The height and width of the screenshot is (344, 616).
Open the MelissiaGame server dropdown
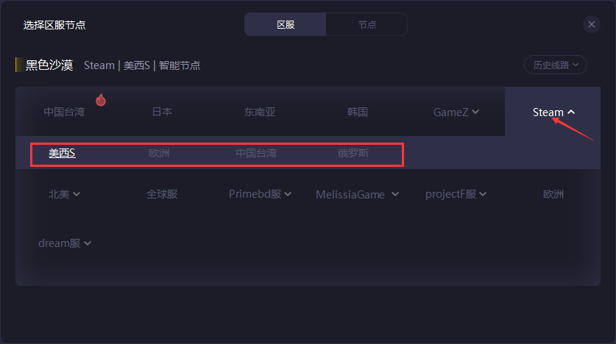click(357, 195)
